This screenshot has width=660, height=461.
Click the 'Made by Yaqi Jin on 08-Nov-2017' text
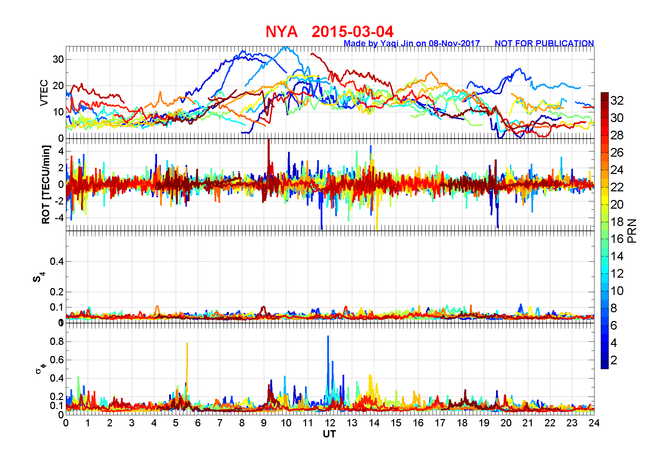click(411, 43)
